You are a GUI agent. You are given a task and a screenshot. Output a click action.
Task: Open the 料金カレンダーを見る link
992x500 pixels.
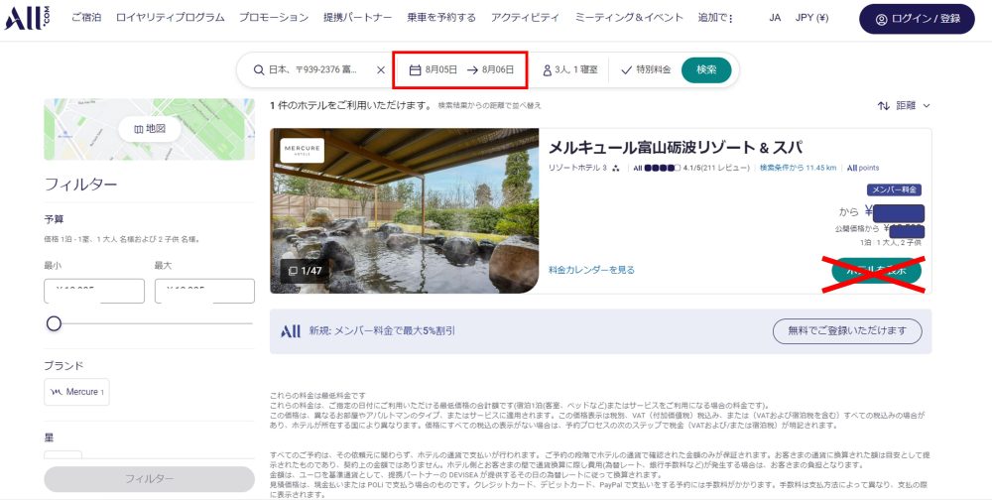(x=591, y=270)
